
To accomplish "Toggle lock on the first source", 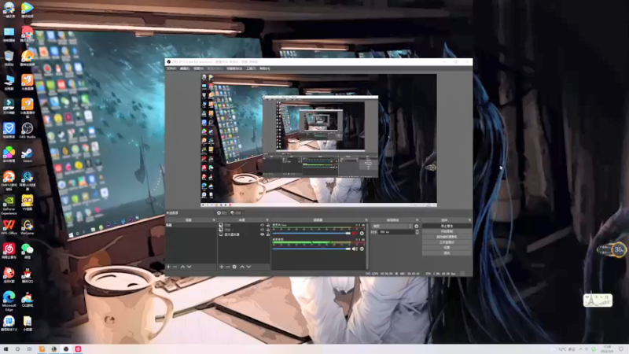I will tap(268, 225).
